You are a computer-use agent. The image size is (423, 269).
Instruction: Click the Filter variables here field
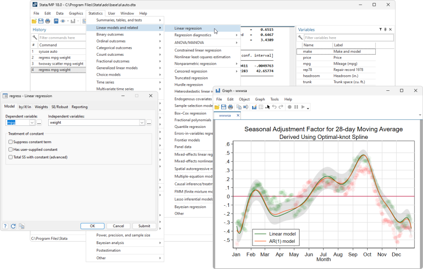click(349, 38)
